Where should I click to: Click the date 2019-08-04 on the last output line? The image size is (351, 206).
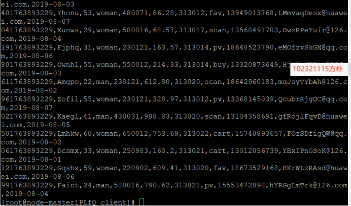(27, 194)
